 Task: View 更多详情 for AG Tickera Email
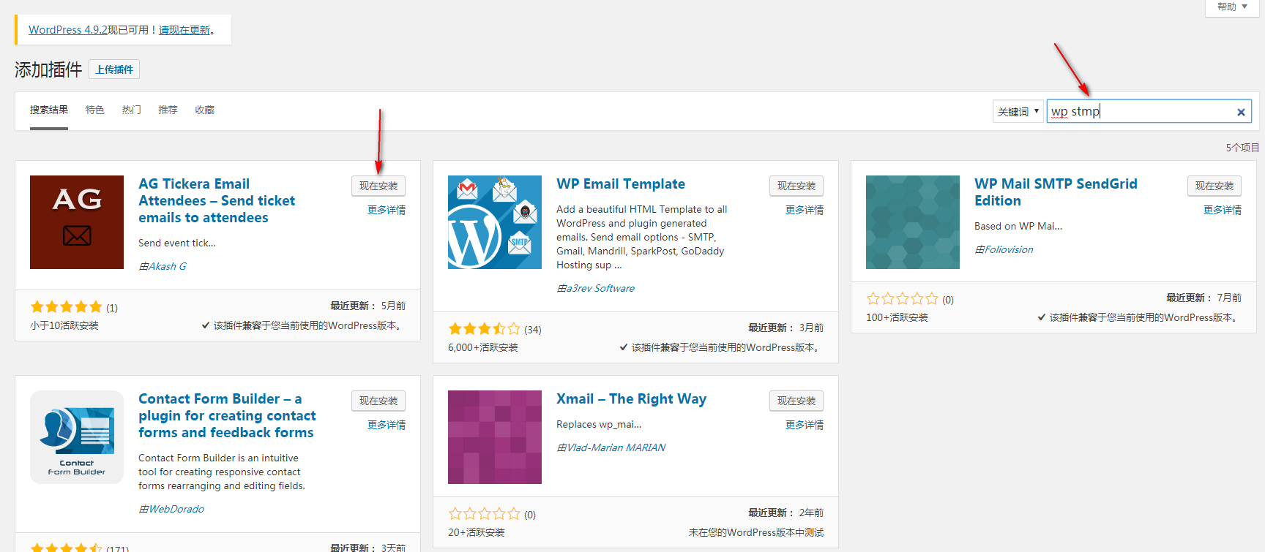pyautogui.click(x=387, y=210)
